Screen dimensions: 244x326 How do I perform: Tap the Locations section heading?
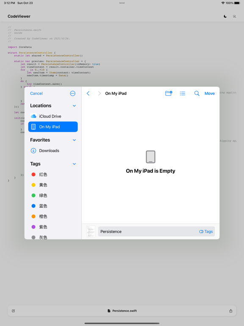pyautogui.click(x=41, y=106)
